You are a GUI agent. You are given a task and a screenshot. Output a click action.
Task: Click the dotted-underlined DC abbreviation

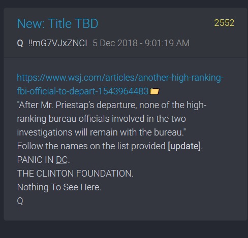tap(62, 160)
